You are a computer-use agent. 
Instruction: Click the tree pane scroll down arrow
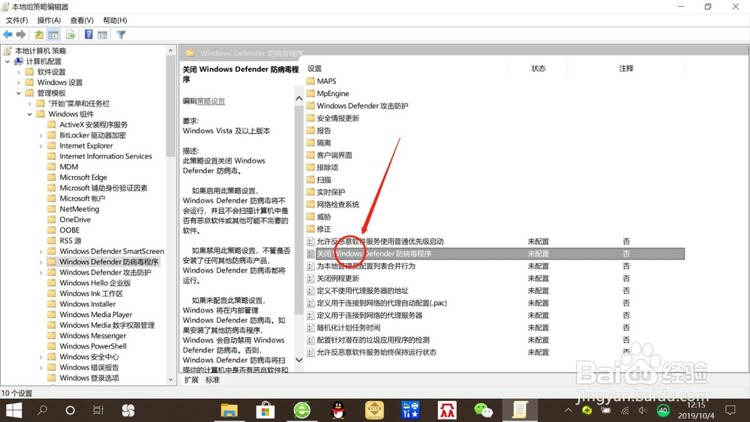[171, 380]
